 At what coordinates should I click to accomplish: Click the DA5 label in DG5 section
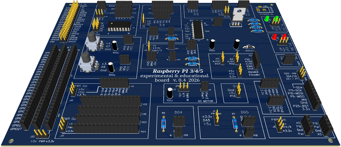207,120
